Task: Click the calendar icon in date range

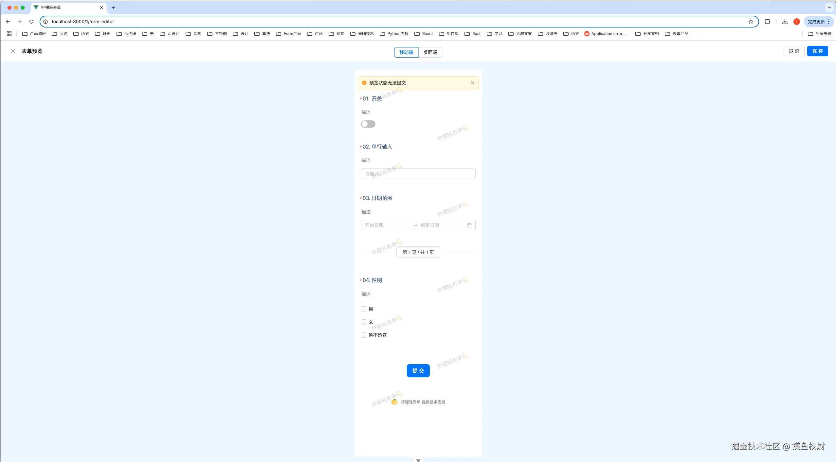Action: coord(469,225)
